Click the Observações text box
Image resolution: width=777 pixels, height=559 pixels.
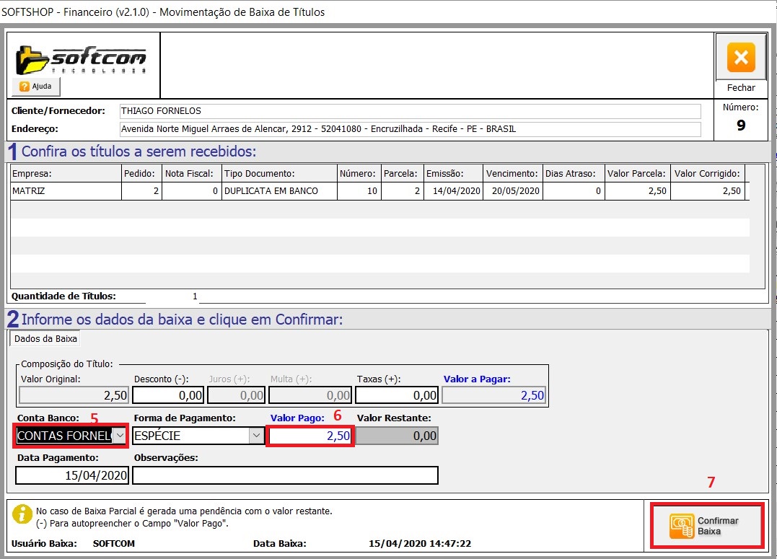click(285, 475)
